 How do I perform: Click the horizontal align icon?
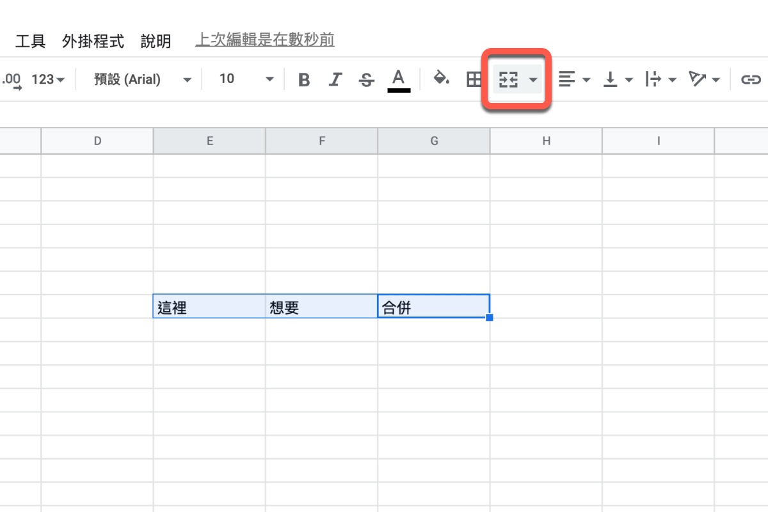(566, 79)
